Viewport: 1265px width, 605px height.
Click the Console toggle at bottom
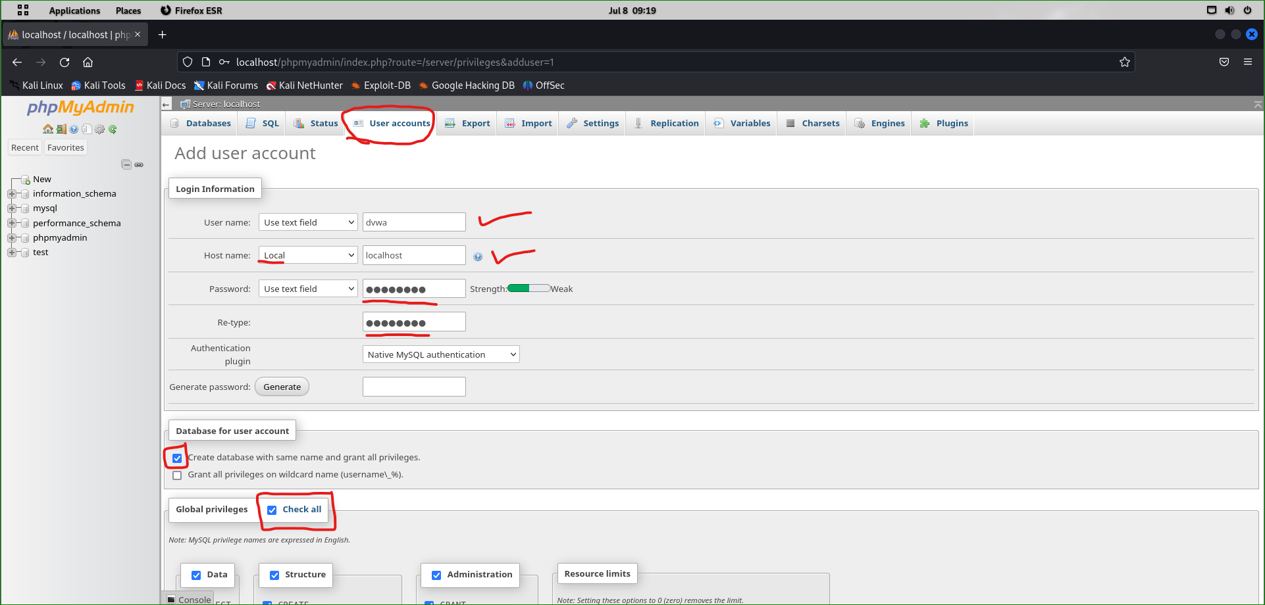[189, 599]
